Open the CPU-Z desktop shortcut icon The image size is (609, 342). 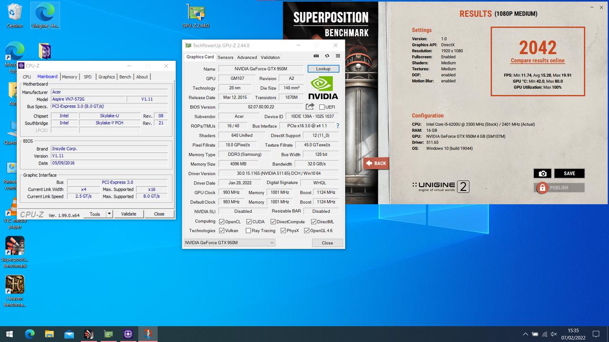[45, 51]
